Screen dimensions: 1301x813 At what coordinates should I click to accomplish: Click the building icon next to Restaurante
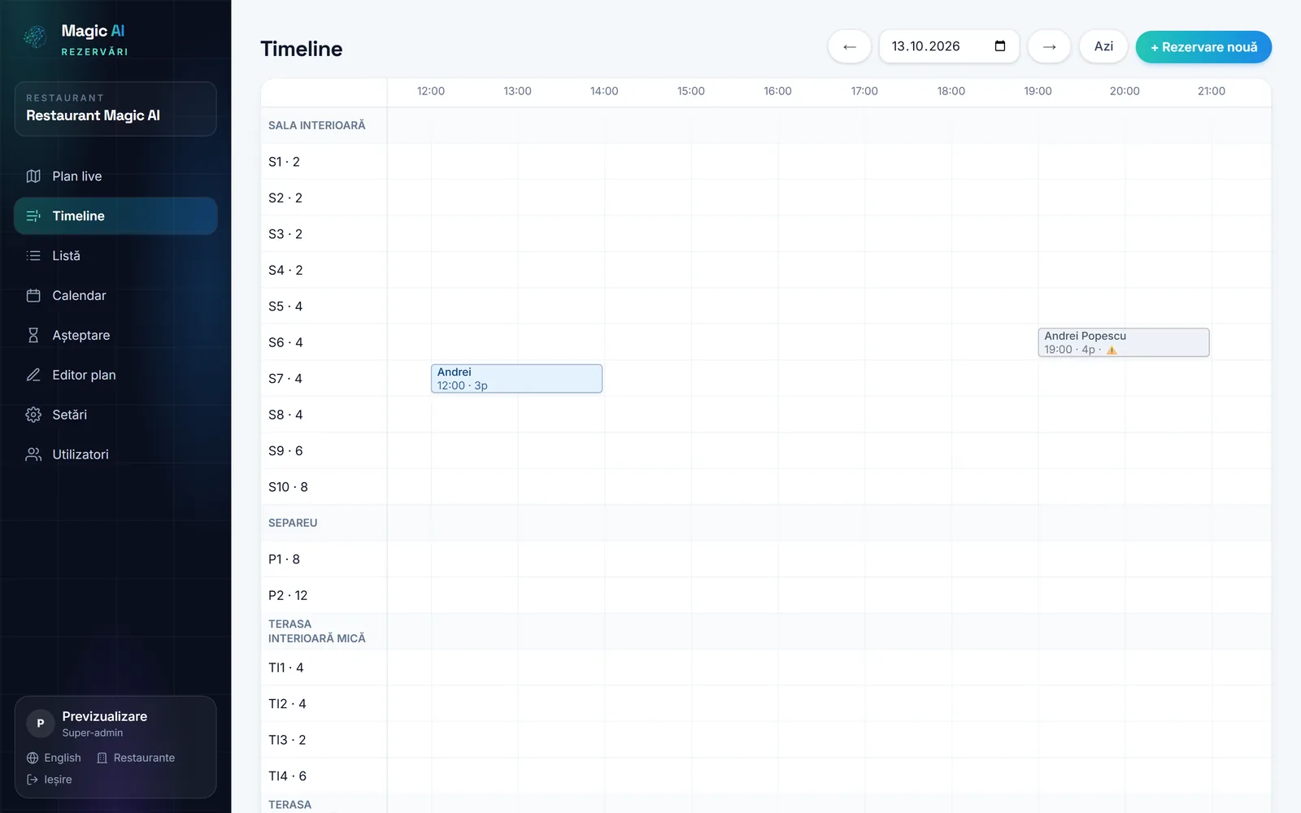102,758
